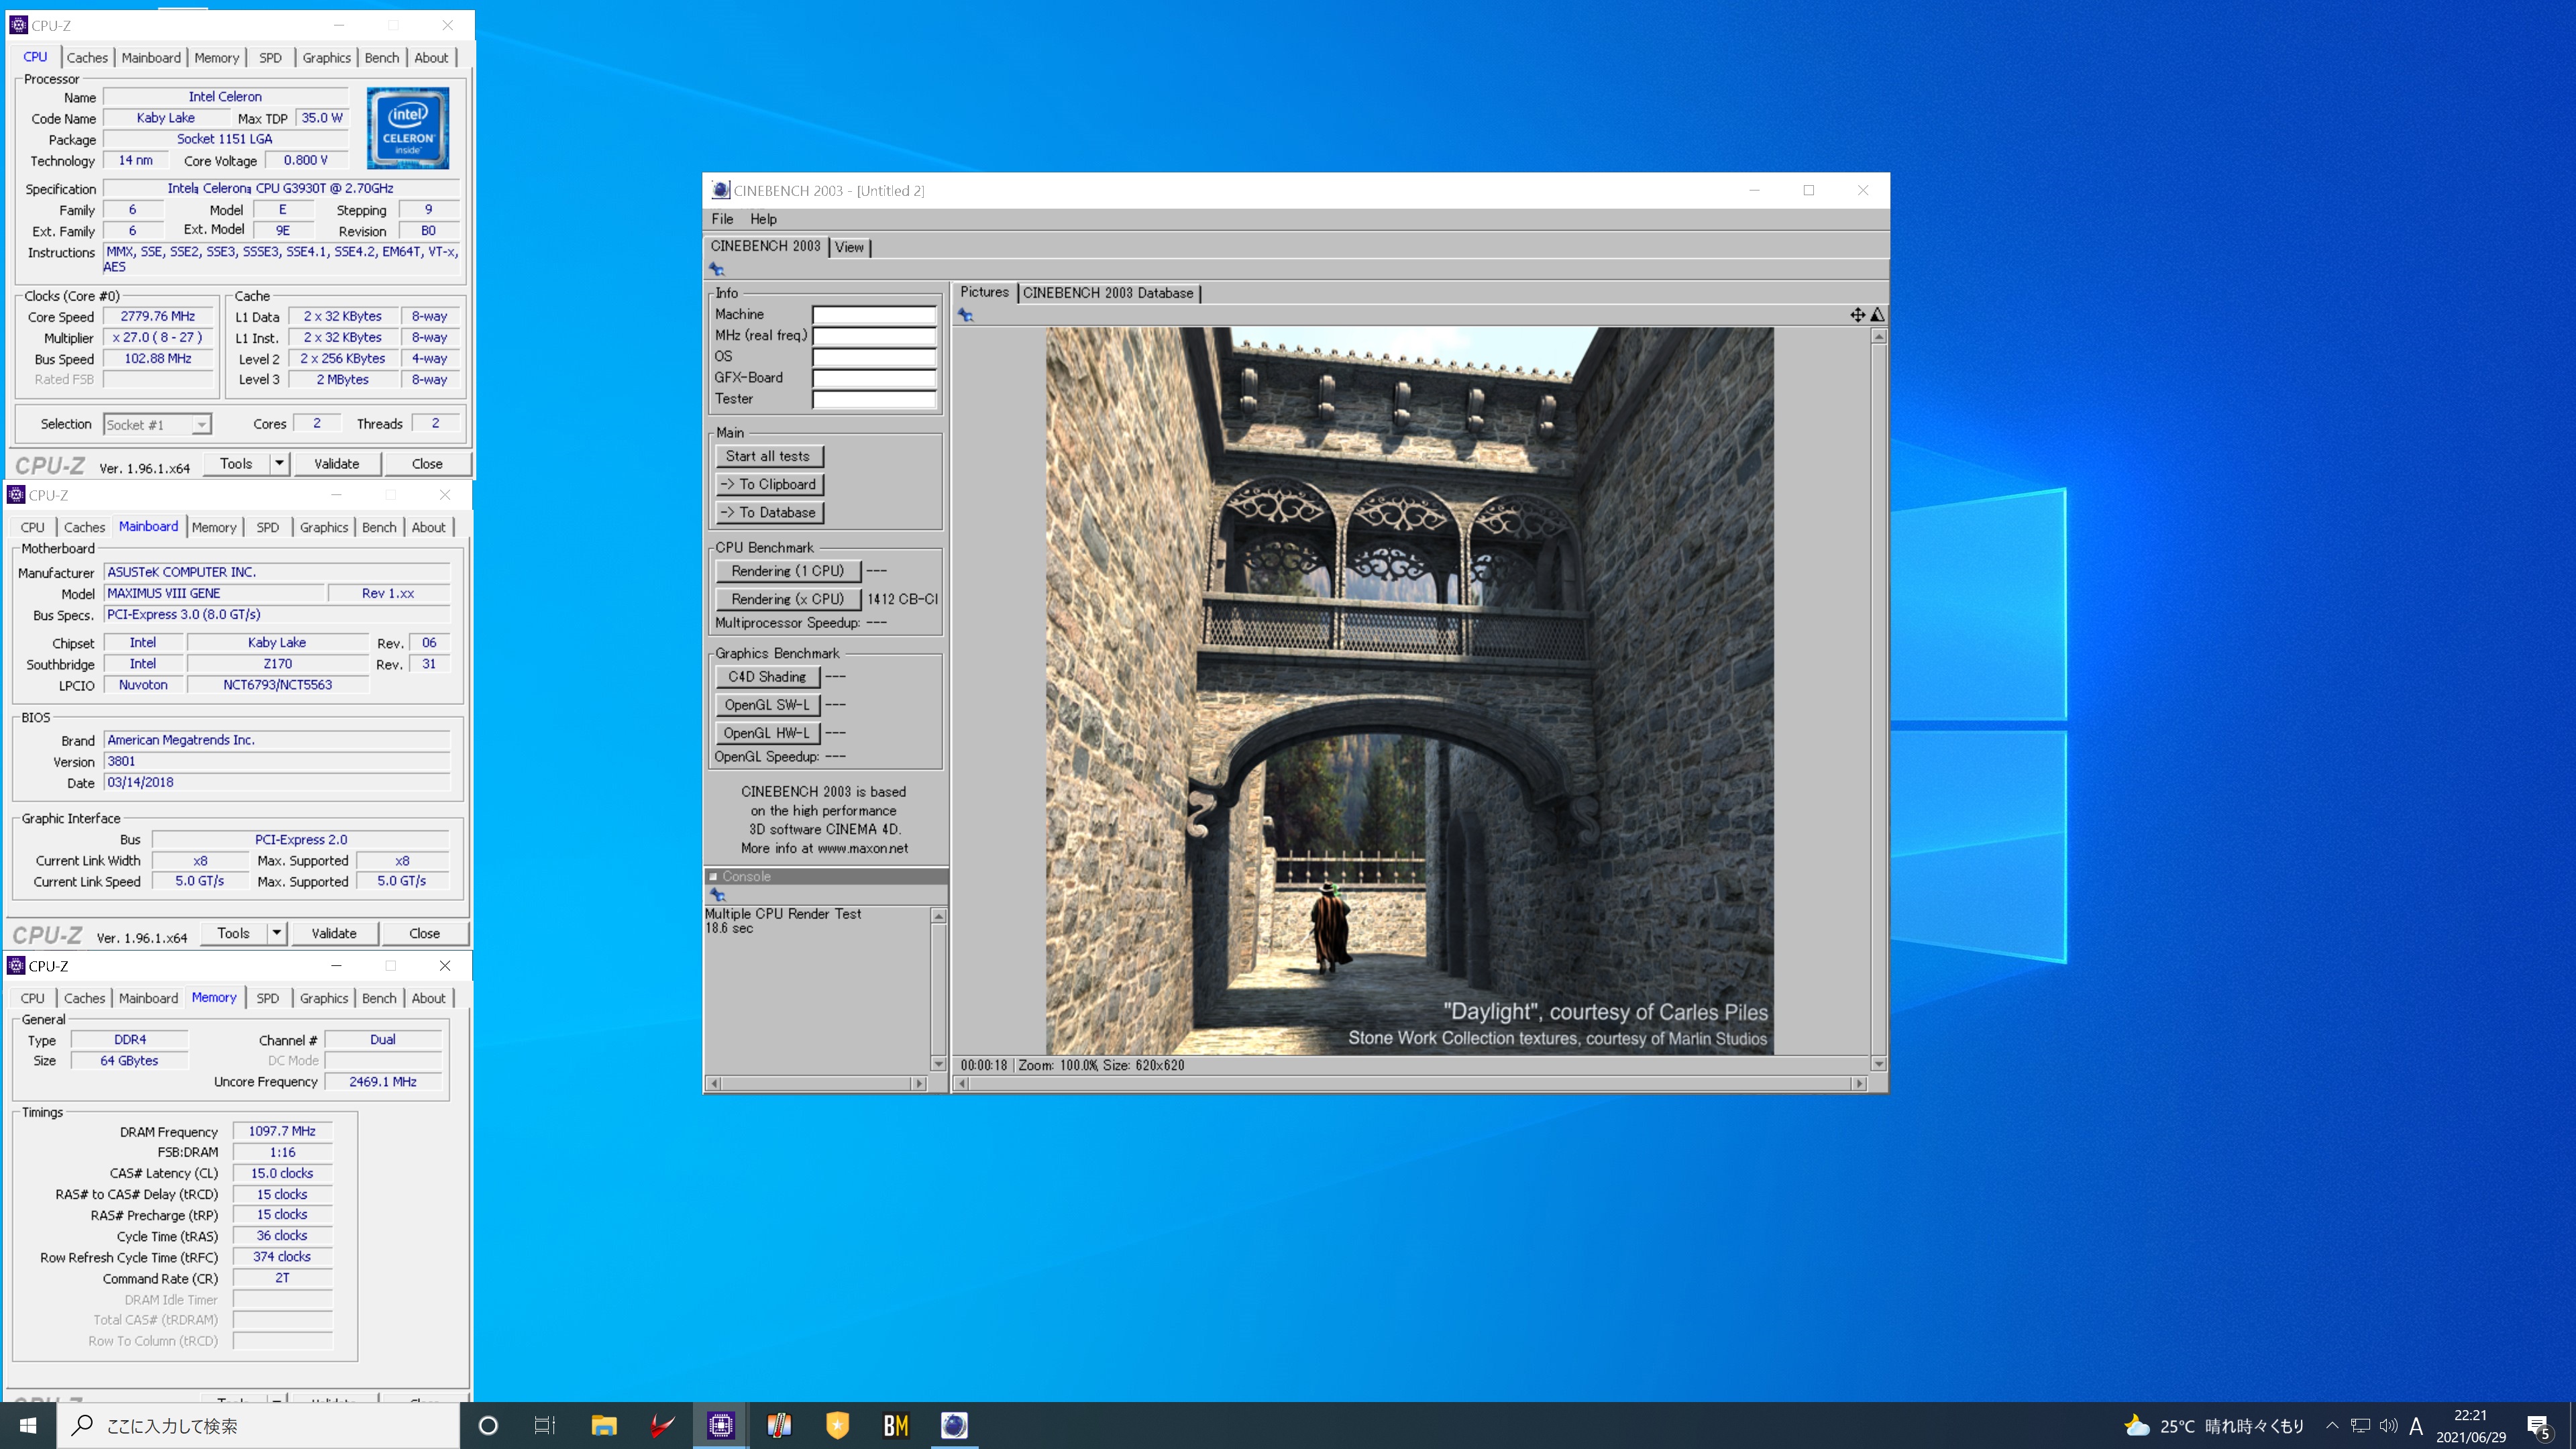Click the pin icon under Pictures tab

[966, 315]
